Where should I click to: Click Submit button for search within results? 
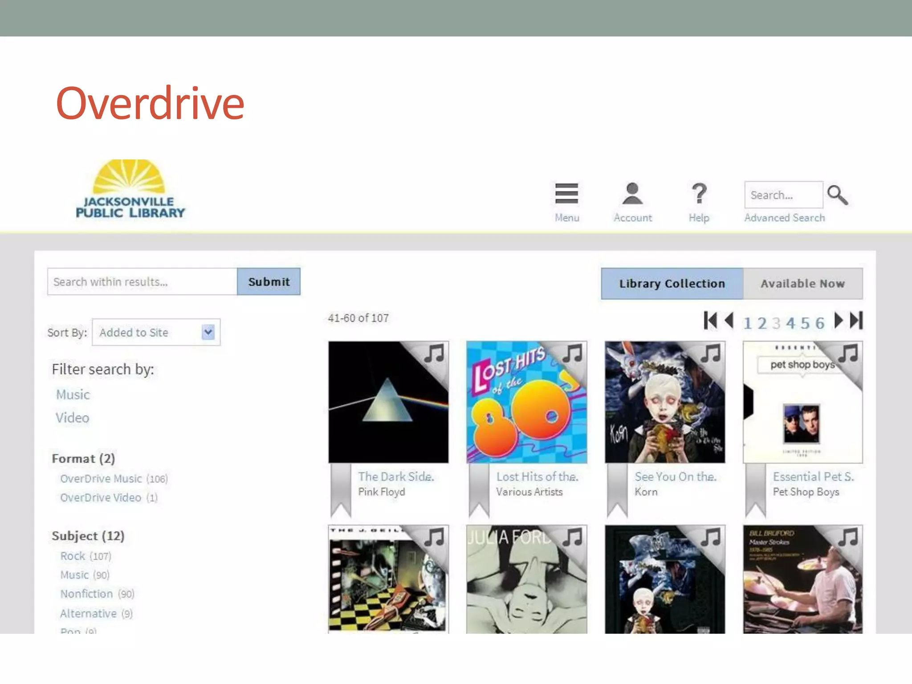pyautogui.click(x=269, y=281)
